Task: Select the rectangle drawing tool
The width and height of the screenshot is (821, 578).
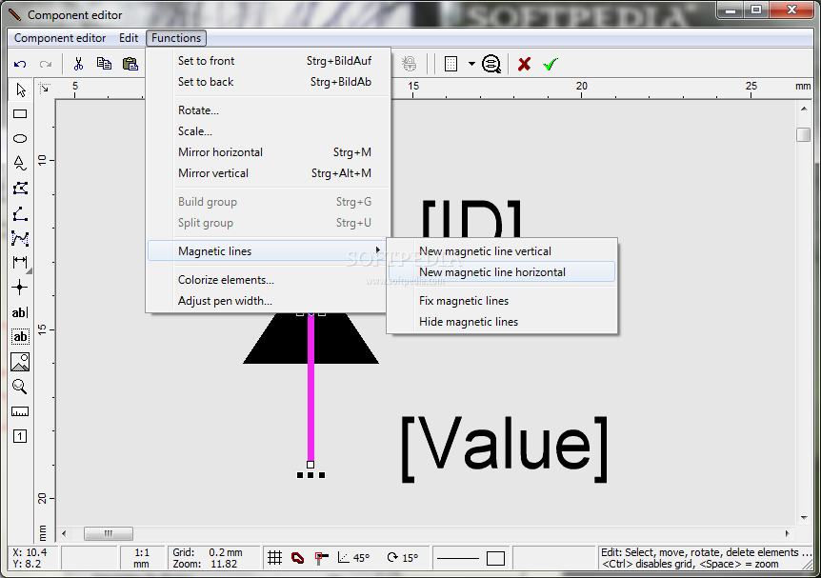Action: (20, 113)
